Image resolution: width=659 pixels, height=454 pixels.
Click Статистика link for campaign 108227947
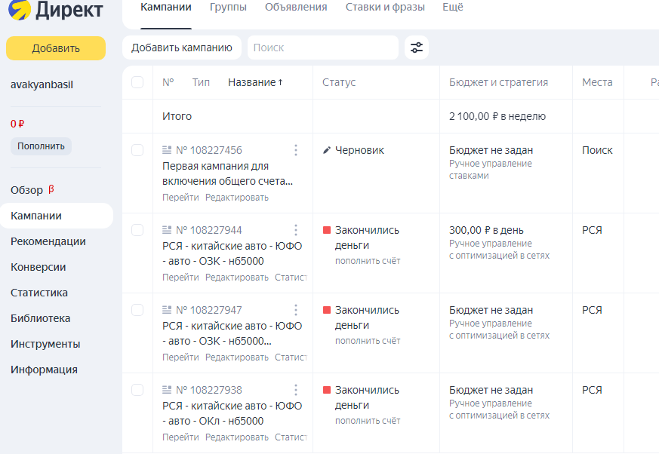(291, 357)
